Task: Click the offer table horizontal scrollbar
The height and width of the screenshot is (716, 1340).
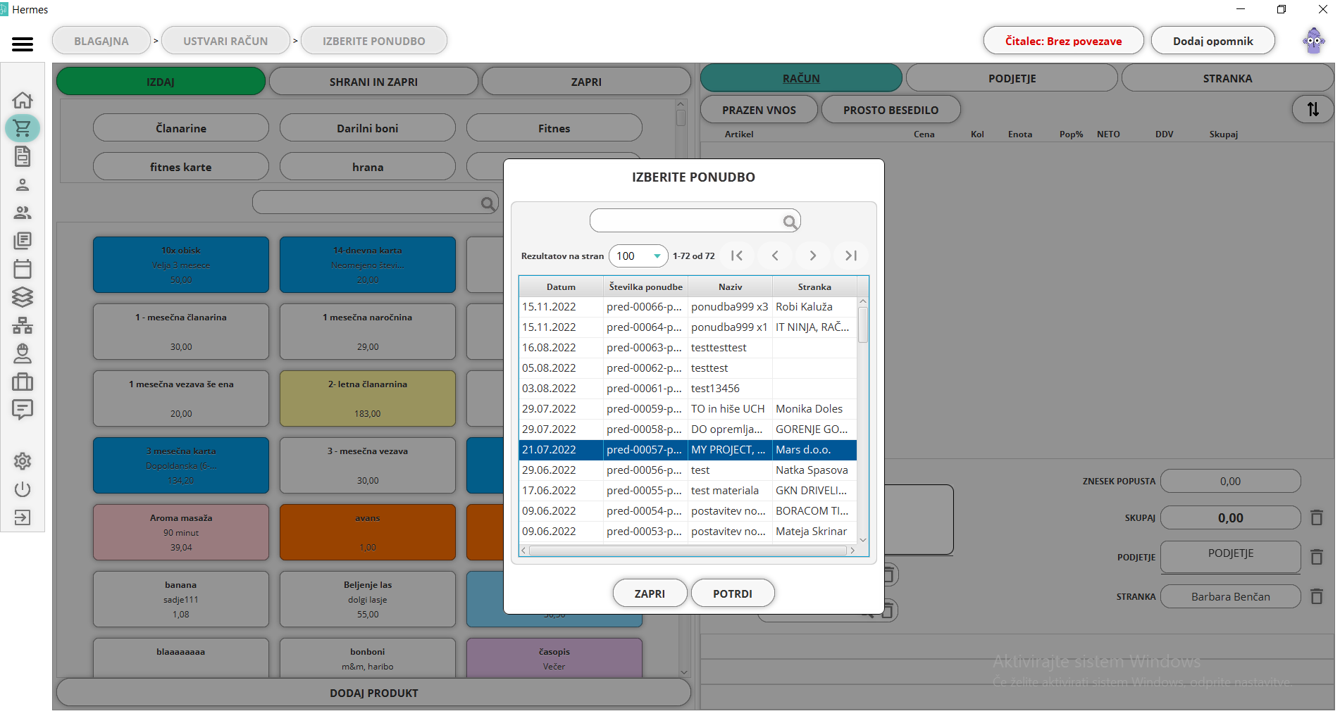Action: click(x=688, y=551)
